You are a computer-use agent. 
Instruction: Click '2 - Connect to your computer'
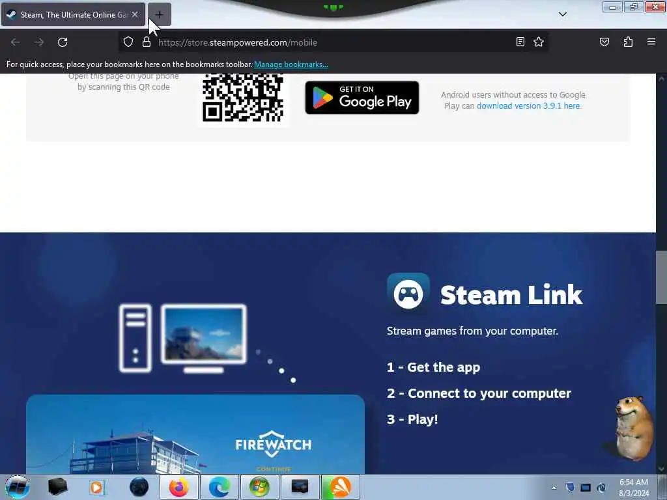point(479,393)
